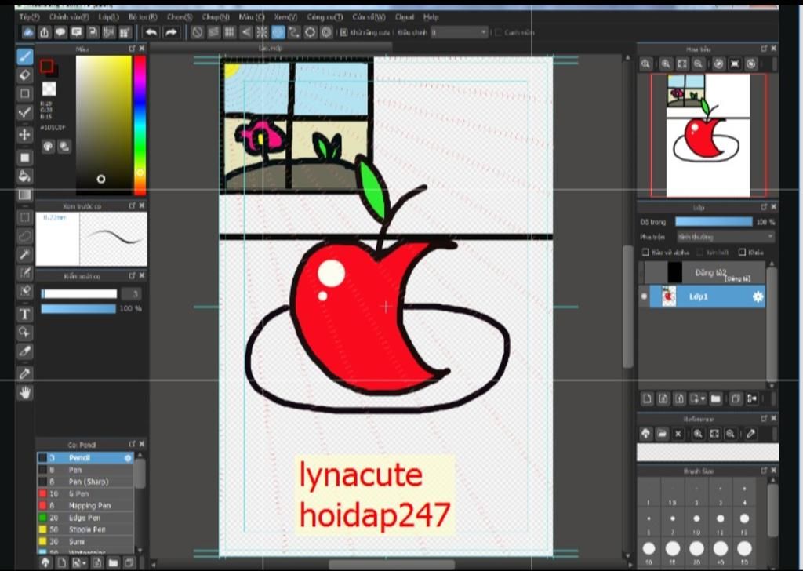Viewport: 803px width, 571px height.
Task: Select the G Pen brush
Action: pyautogui.click(x=85, y=493)
